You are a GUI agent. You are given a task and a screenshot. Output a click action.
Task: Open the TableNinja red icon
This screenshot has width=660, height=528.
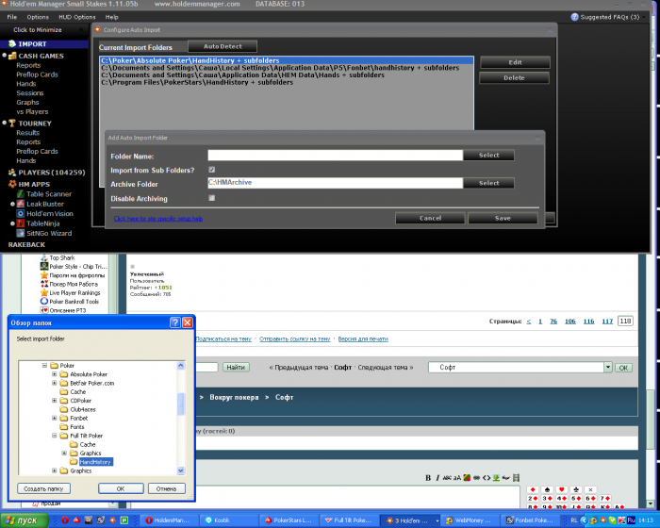pos(20,223)
